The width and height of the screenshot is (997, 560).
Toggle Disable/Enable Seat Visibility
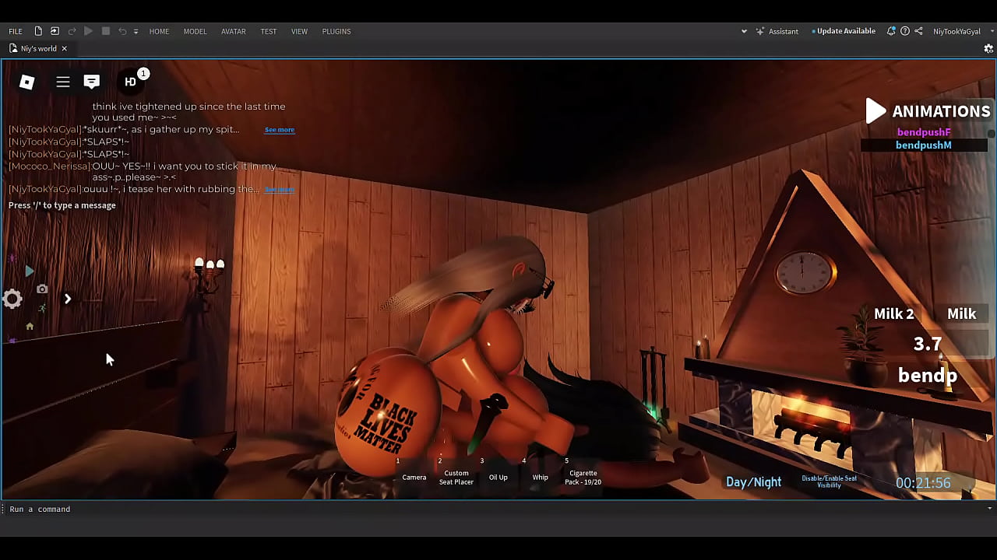[829, 482]
